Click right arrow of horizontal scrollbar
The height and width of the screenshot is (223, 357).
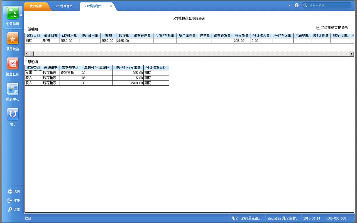click(352, 54)
